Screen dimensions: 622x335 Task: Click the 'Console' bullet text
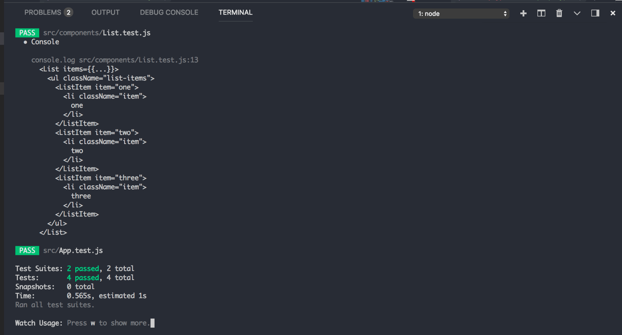pos(45,42)
